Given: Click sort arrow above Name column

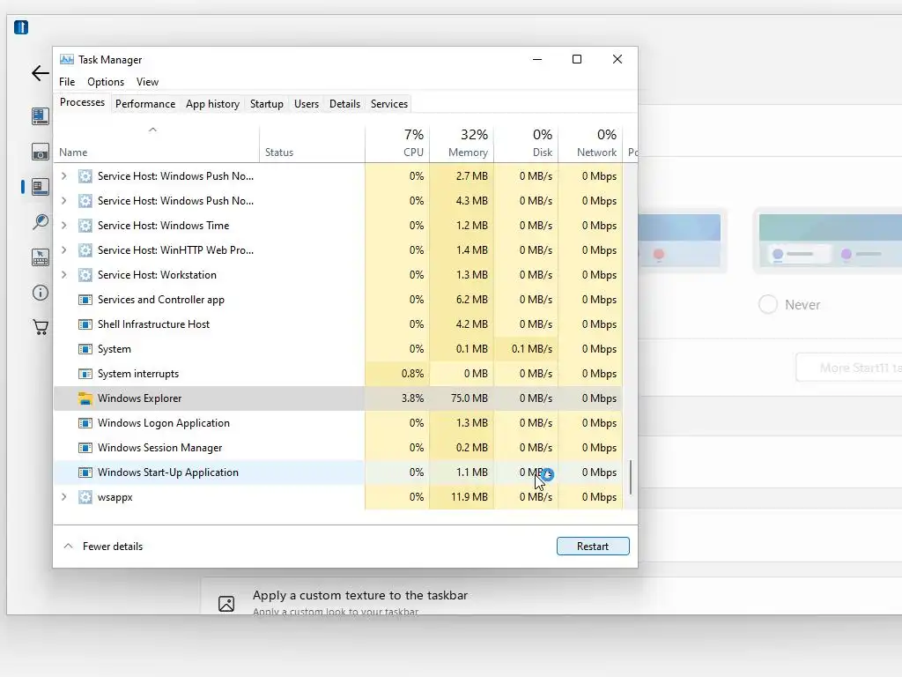Looking at the screenshot, I should click(152, 130).
